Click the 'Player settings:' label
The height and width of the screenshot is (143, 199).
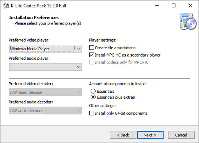[103, 40]
